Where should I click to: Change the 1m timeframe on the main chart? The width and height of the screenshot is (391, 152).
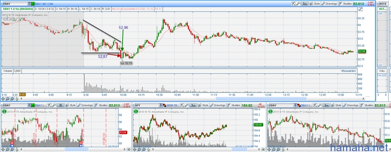[305, 4]
